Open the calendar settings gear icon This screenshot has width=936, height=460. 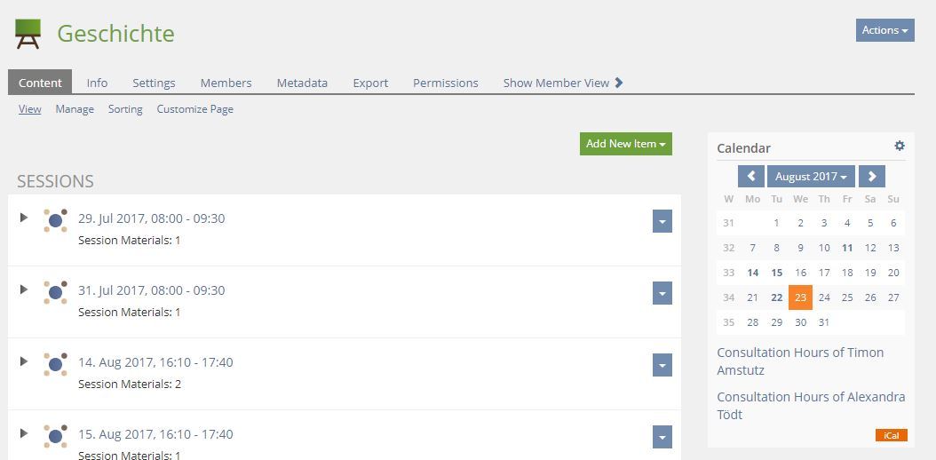(x=900, y=147)
